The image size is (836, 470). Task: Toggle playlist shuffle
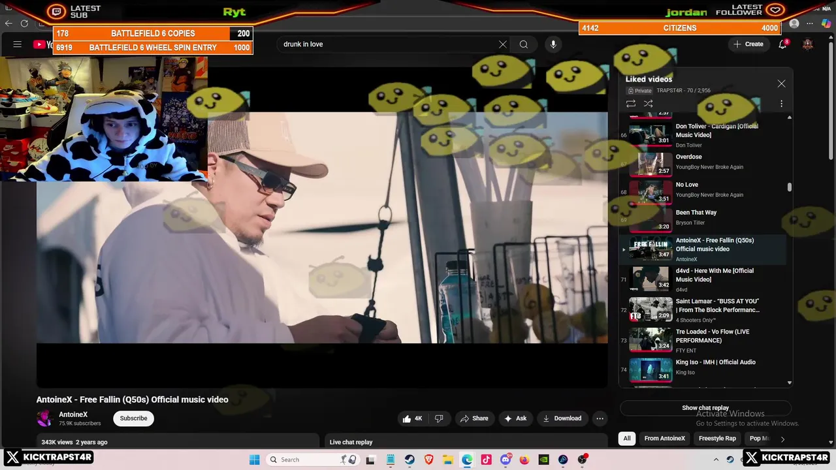pos(648,104)
